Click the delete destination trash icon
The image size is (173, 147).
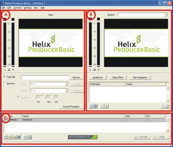106,106
